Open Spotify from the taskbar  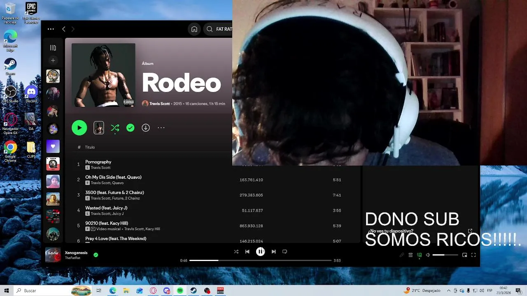(x=180, y=291)
